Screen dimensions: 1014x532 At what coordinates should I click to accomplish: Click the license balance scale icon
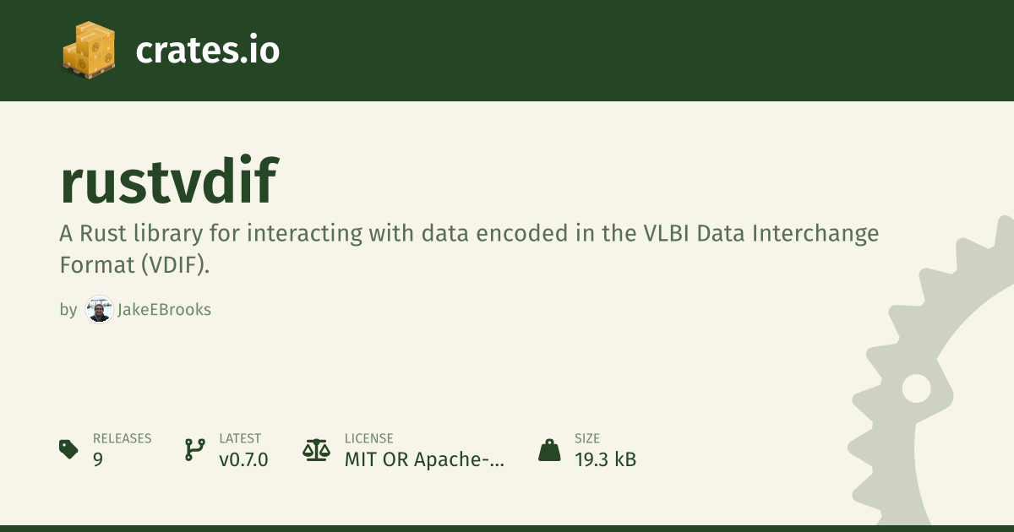click(x=316, y=449)
